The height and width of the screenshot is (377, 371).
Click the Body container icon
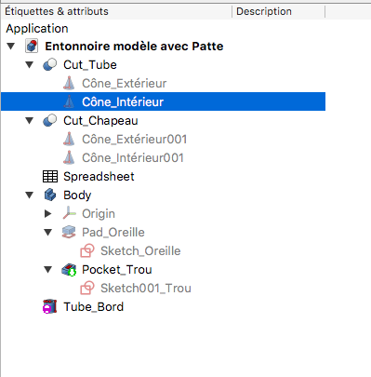tap(50, 195)
